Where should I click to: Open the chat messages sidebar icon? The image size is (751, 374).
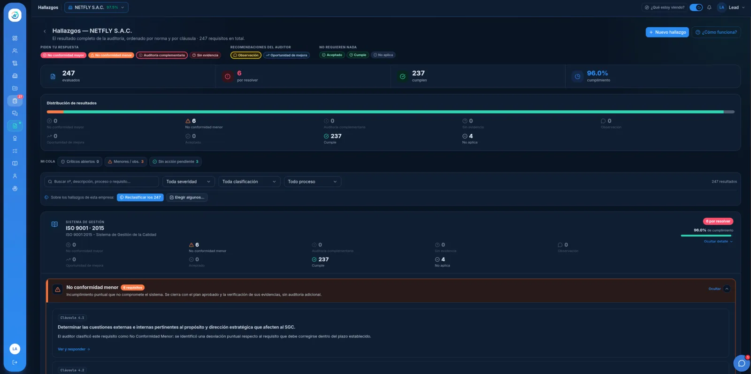point(15,113)
